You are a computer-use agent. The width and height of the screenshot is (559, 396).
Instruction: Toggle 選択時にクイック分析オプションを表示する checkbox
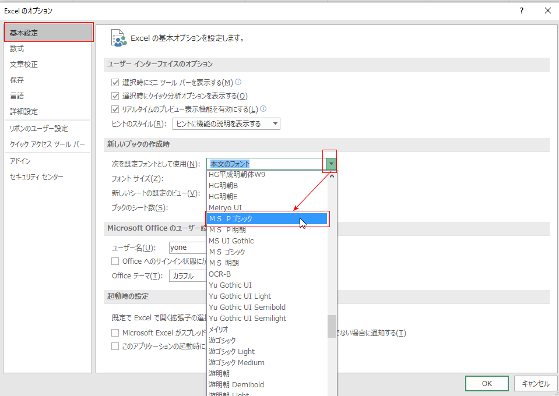point(115,96)
